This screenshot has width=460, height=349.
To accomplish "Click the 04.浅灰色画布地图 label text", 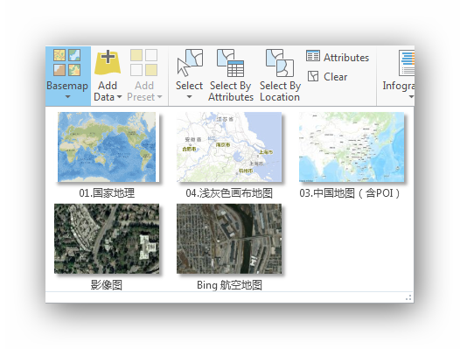I will click(x=229, y=193).
